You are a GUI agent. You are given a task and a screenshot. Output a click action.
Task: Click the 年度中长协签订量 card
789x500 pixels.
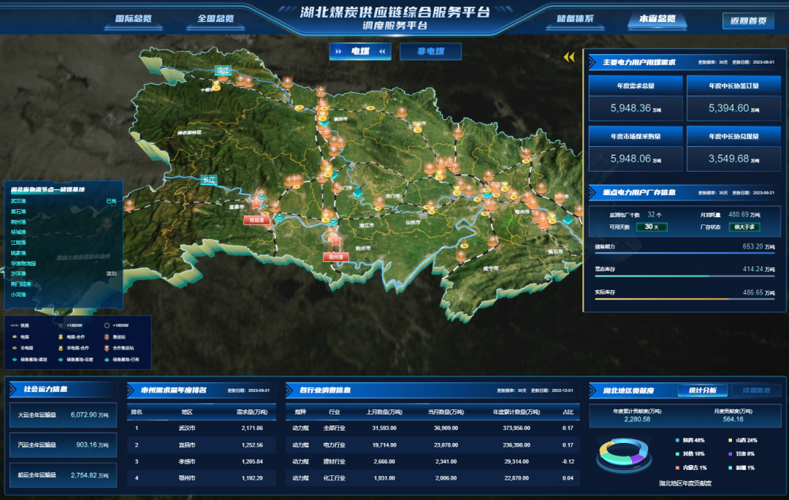[x=733, y=99]
